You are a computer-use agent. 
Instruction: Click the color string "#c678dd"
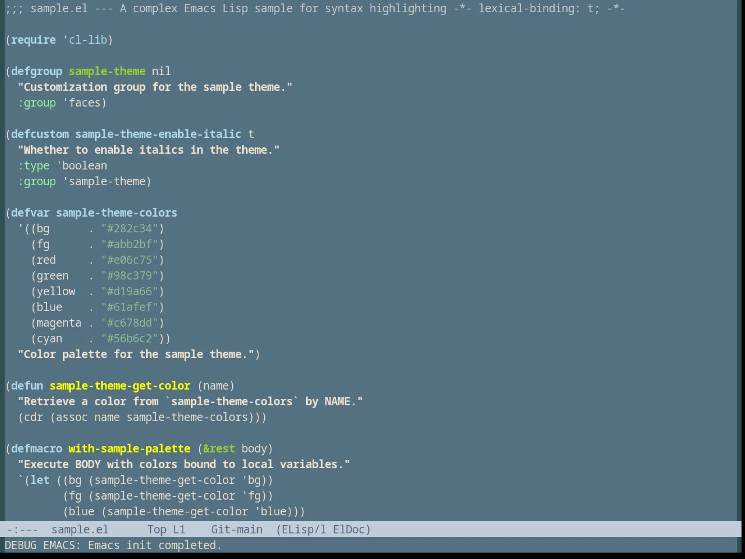click(x=129, y=323)
